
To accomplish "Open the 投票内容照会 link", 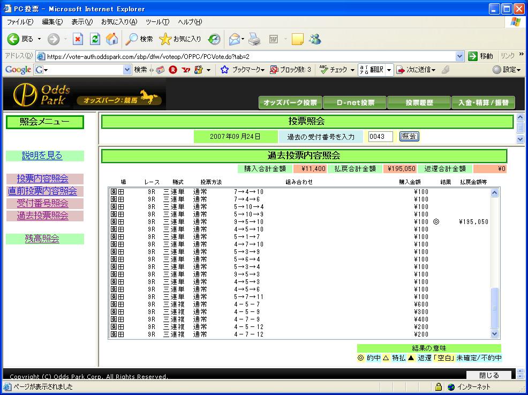I will coord(43,178).
